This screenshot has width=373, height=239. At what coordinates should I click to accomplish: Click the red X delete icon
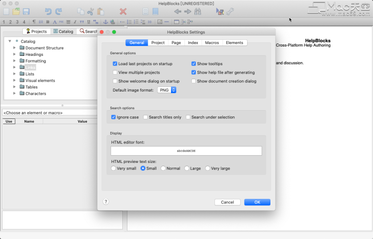coord(123,11)
